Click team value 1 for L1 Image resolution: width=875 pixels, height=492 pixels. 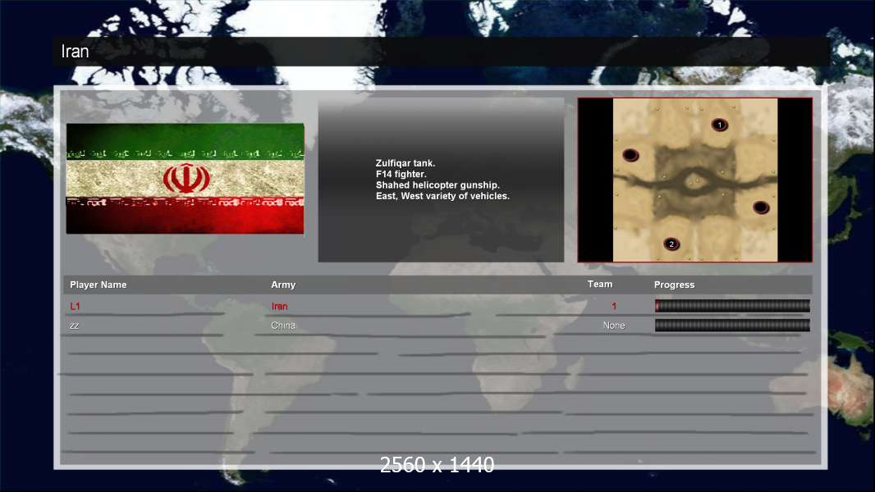[x=614, y=306]
